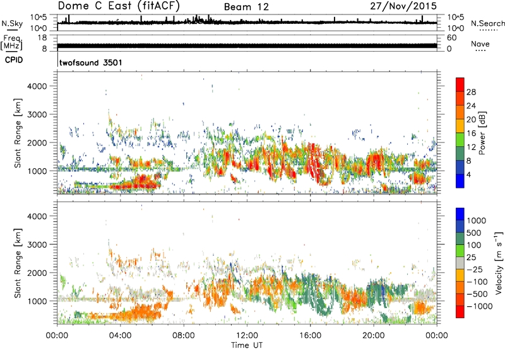
Task: Click the 'Nave' label
Action: [x=480, y=43]
